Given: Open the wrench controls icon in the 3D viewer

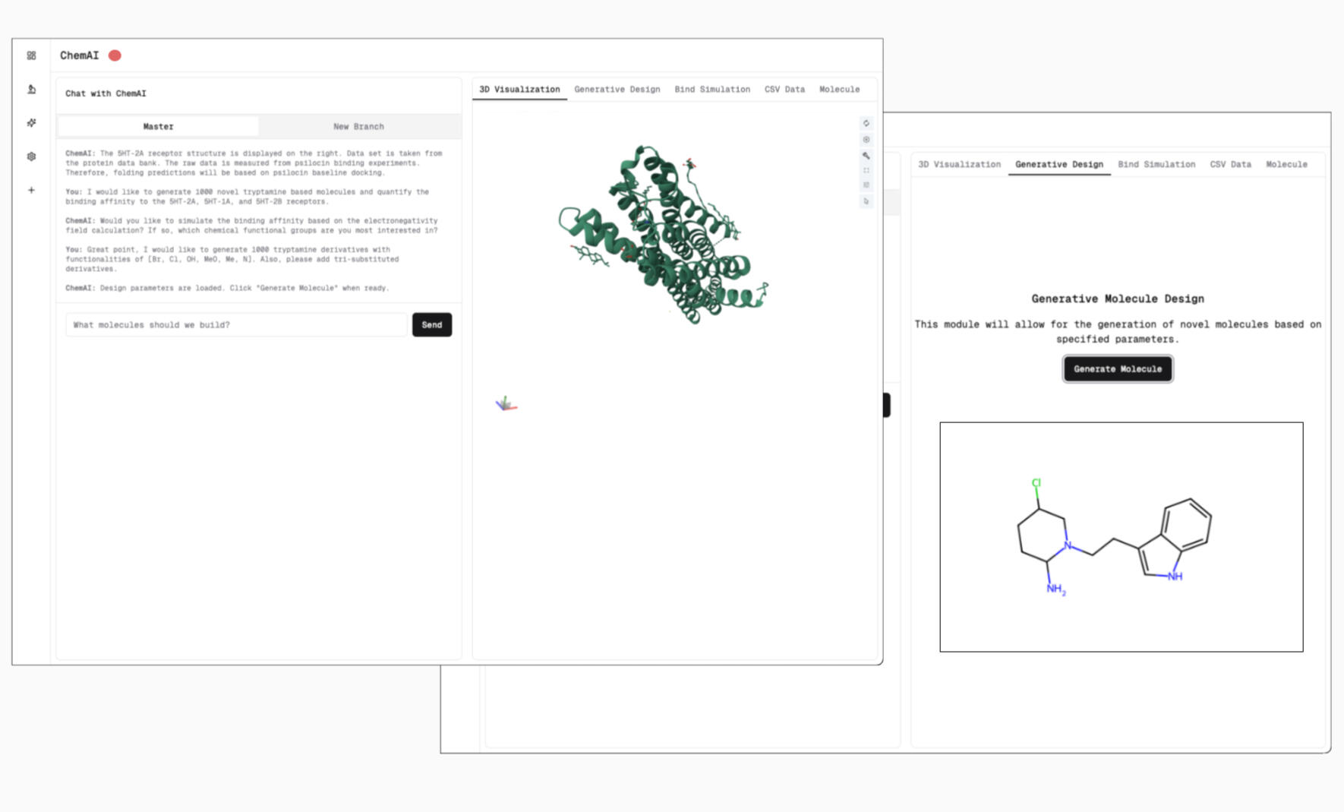Looking at the screenshot, I should 866,156.
